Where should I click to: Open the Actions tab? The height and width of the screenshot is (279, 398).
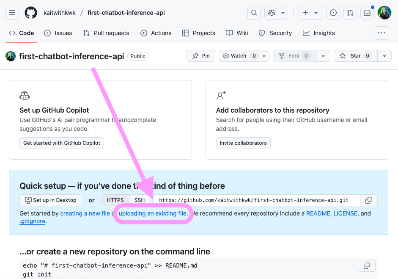[x=156, y=33]
